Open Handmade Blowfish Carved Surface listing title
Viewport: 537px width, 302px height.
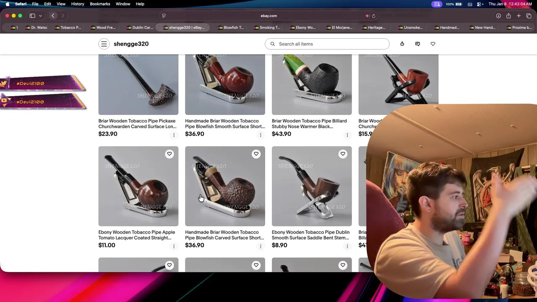(224, 235)
